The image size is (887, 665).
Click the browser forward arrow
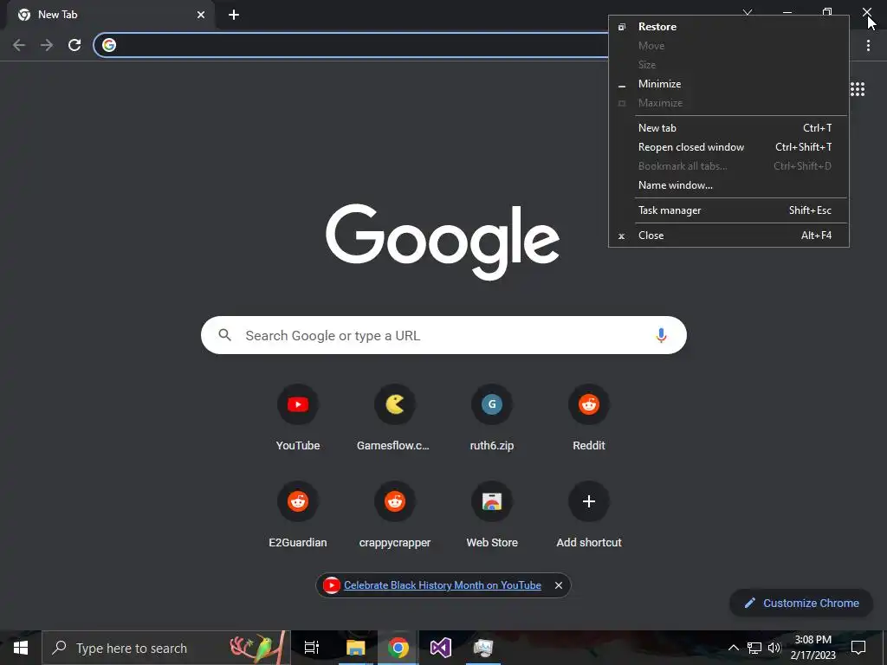click(47, 45)
